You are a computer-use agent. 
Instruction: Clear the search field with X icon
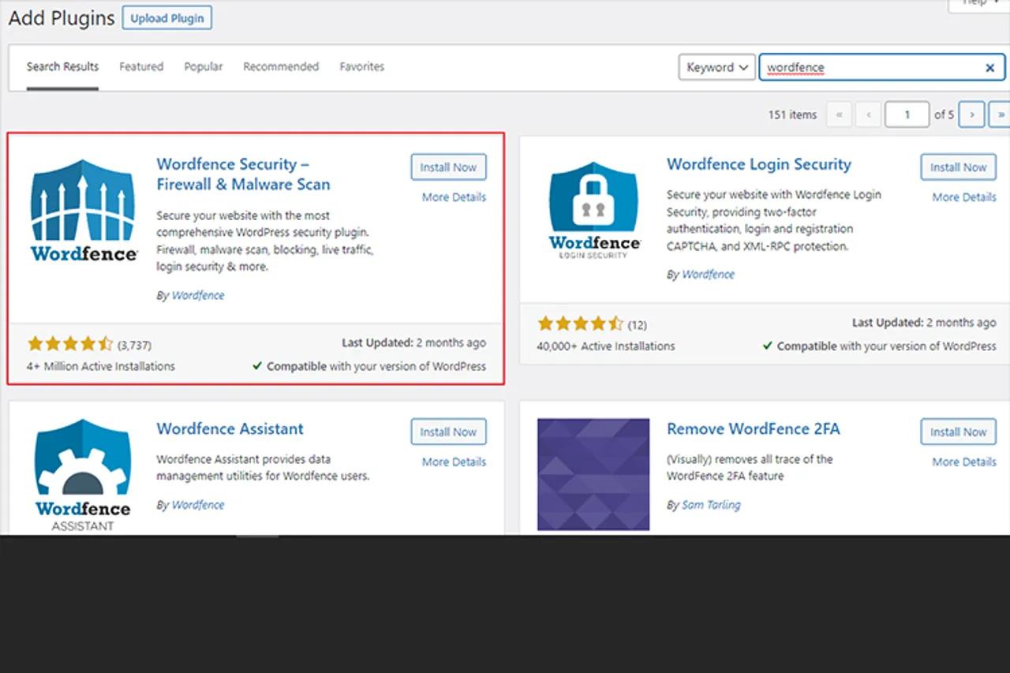tap(989, 68)
